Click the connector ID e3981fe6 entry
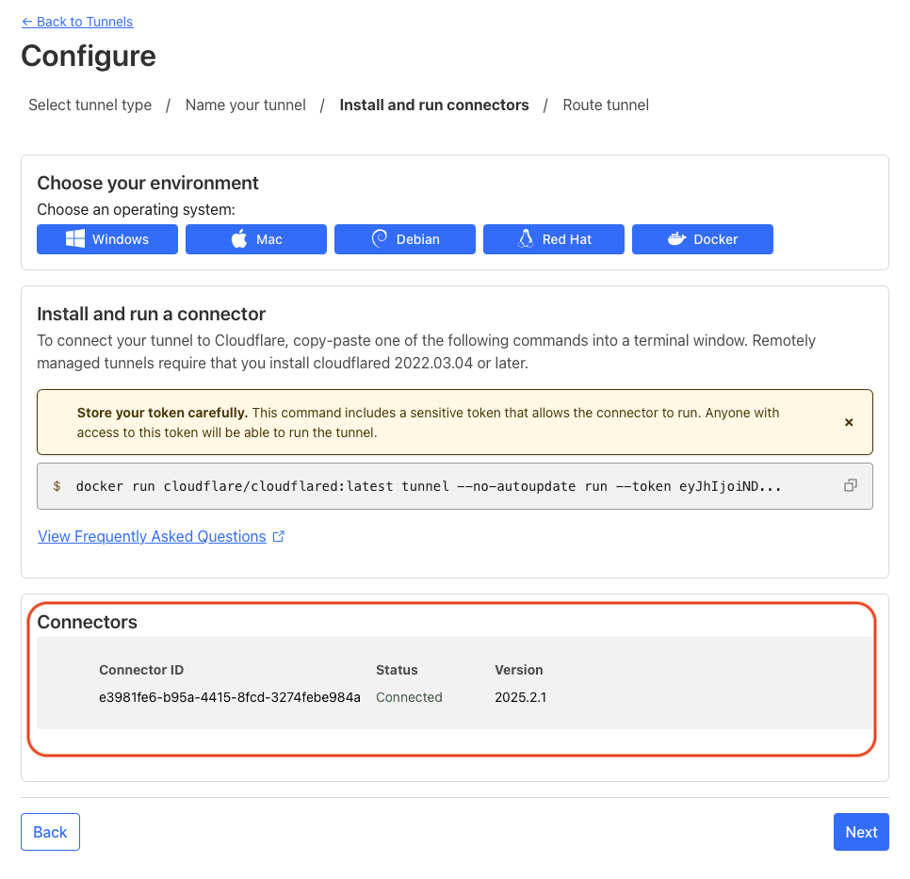The width and height of the screenshot is (910, 879). (230, 697)
